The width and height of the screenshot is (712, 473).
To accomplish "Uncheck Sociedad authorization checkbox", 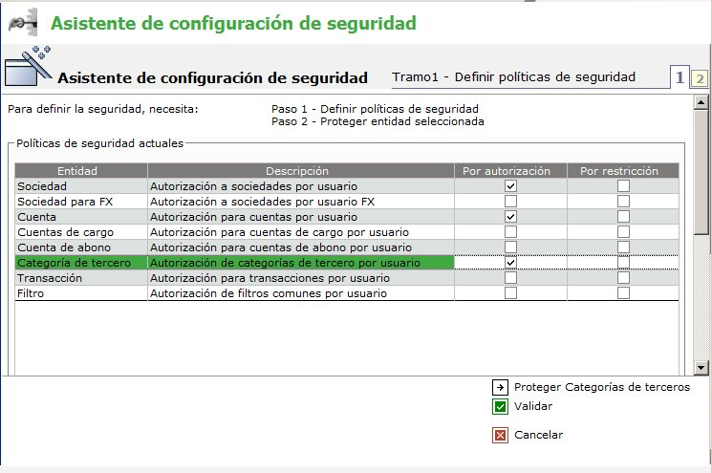I will (510, 185).
